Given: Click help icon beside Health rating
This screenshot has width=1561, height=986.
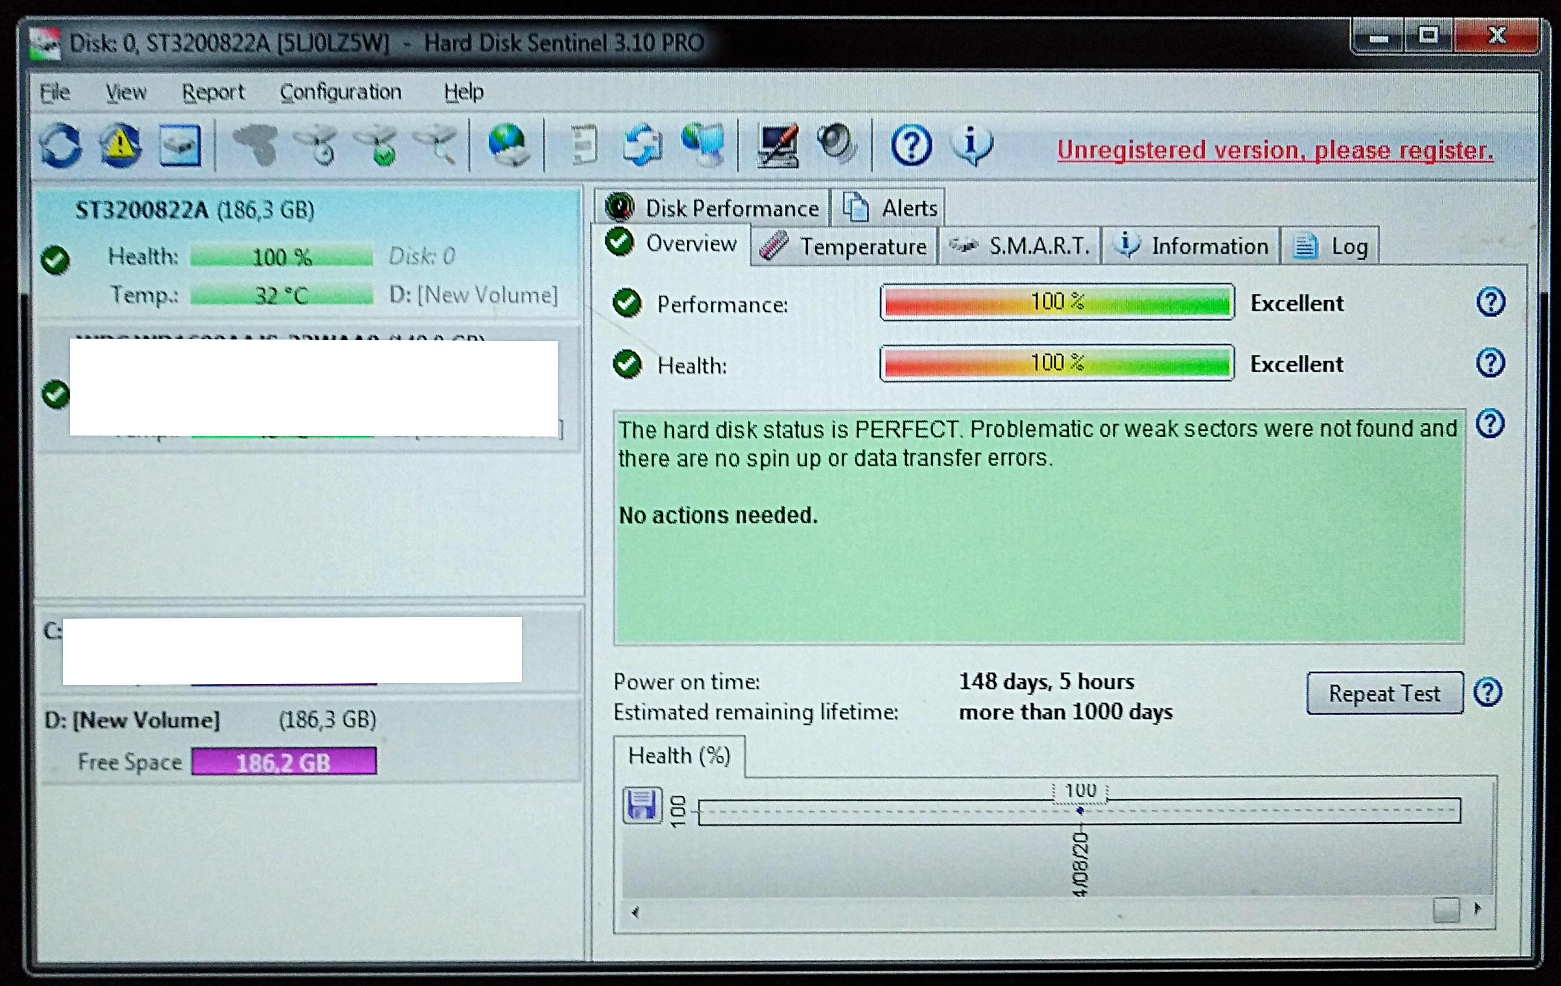Looking at the screenshot, I should (1490, 362).
